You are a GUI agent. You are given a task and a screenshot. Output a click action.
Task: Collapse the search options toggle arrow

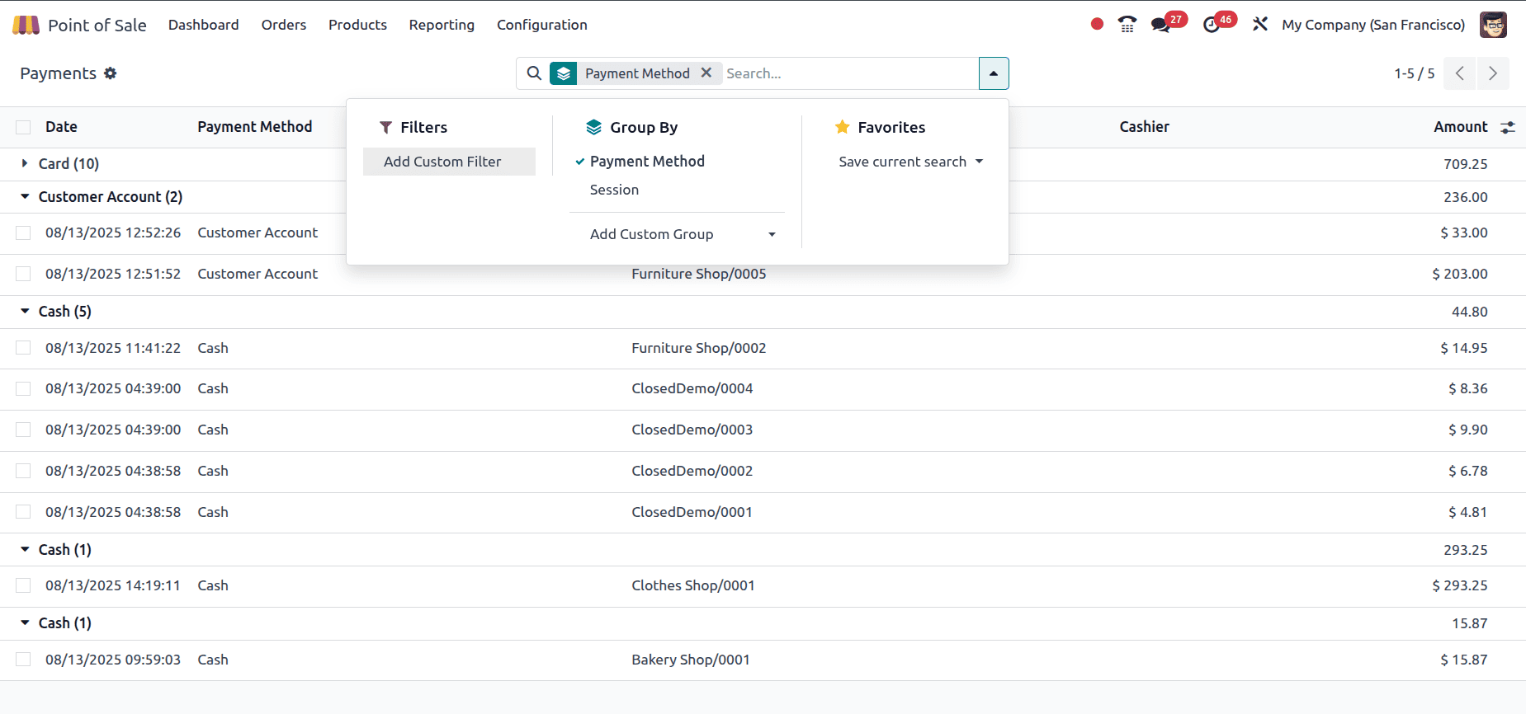coord(994,73)
